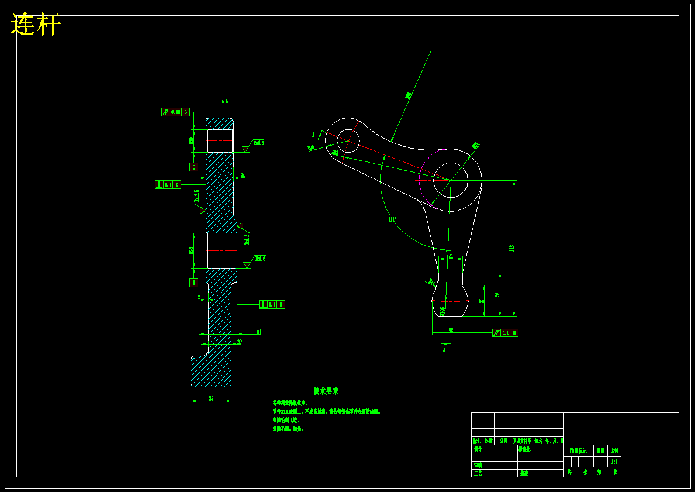Click the 工艺 cell

coord(478,473)
